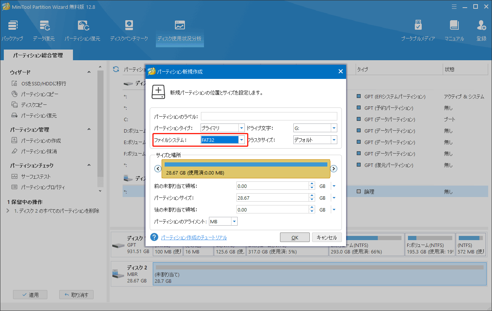Viewport: 492px width, 311px height.
Task: Click the help question mark icon in dialog
Action: pos(154,237)
